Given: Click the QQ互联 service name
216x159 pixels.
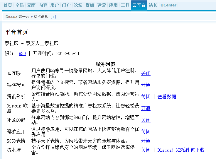Looking at the screenshot, I should coord(14,73).
